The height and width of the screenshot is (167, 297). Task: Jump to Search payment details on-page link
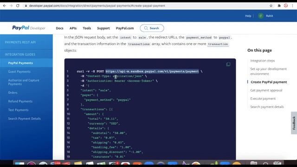point(267,107)
